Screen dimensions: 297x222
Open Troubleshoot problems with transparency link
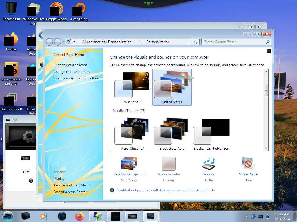(165, 190)
